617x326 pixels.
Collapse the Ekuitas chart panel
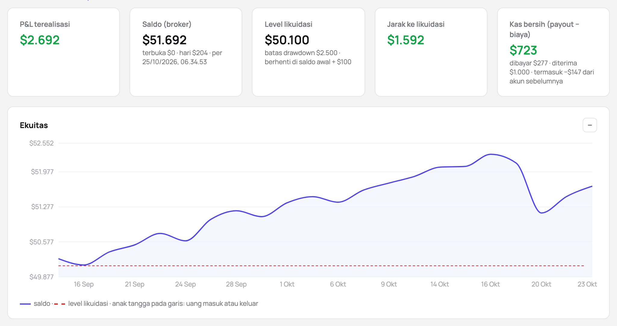point(590,125)
